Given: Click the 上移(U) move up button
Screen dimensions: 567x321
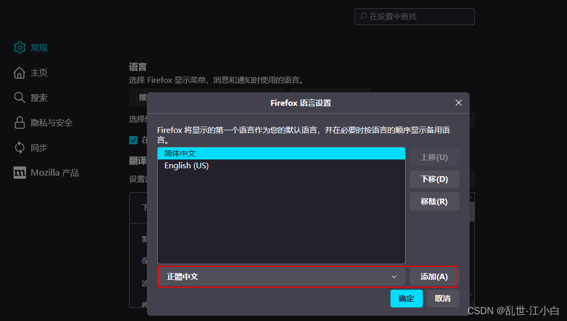Looking at the screenshot, I should click(x=434, y=157).
